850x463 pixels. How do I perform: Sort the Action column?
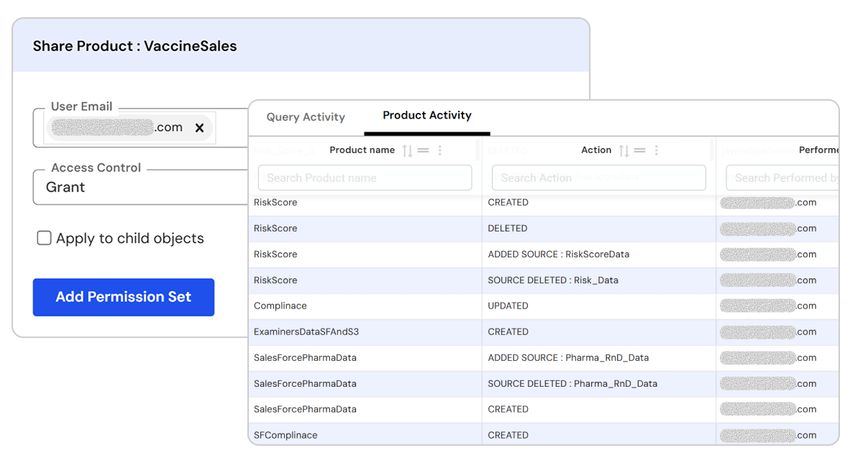click(x=623, y=150)
